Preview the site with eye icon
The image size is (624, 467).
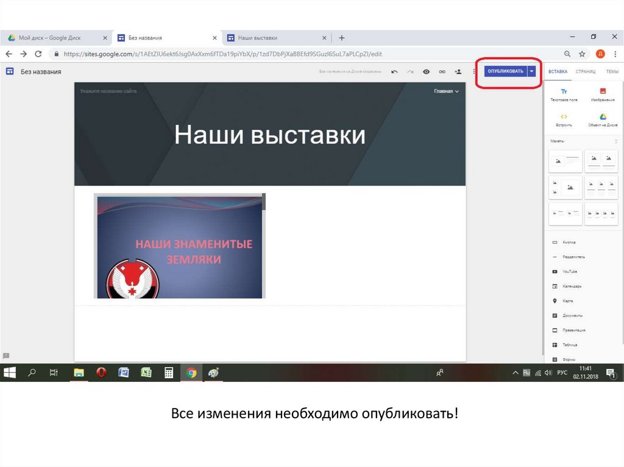(426, 72)
